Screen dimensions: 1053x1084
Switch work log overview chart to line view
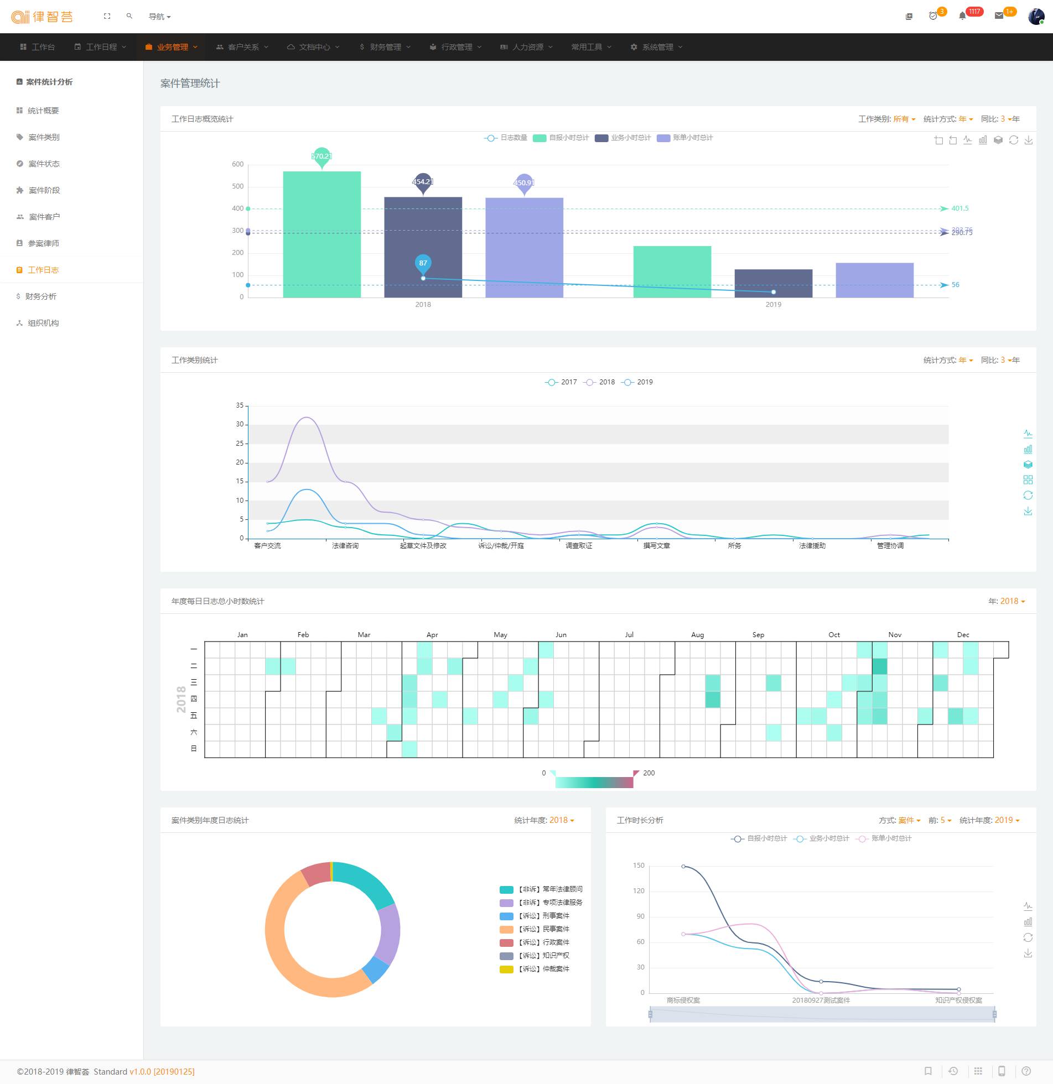tap(967, 140)
